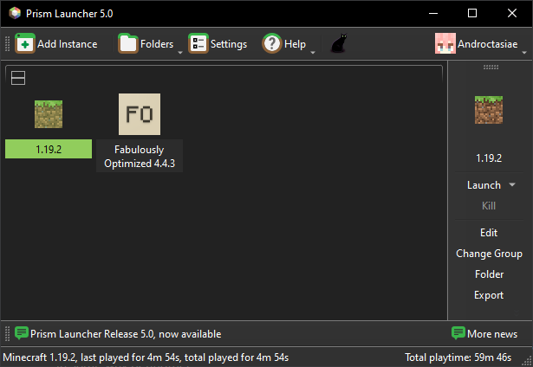Open the Launch dropdown arrow
The width and height of the screenshot is (533, 367).
tap(512, 185)
